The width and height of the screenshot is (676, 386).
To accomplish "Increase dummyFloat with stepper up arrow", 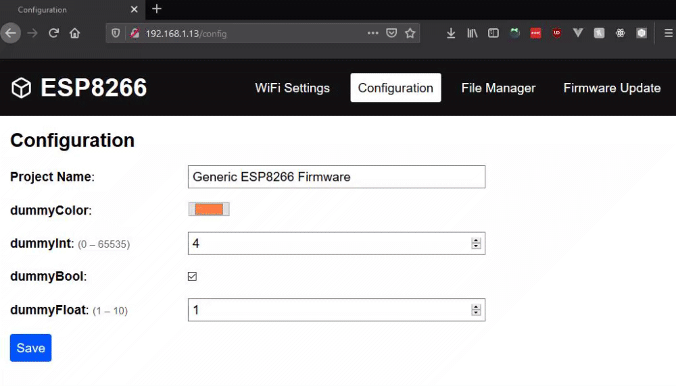I will [476, 306].
